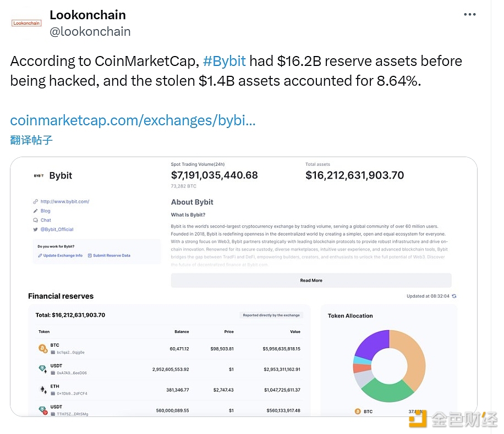Click the Lookonchain profile avatar
Image resolution: width=504 pixels, height=434 pixels.
pyautogui.click(x=26, y=23)
